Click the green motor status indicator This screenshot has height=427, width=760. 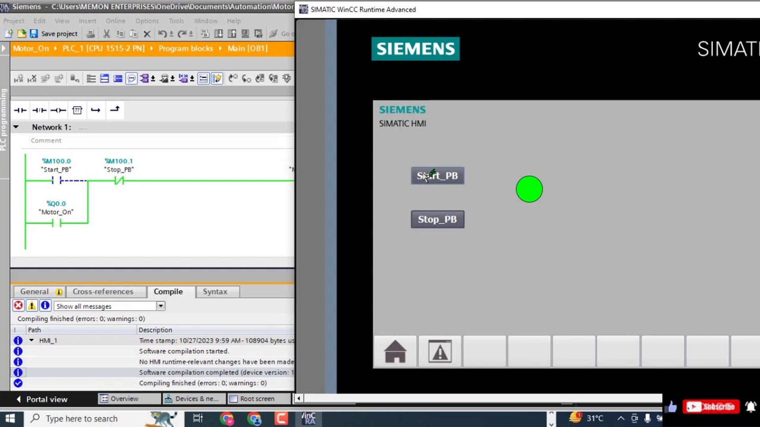529,189
